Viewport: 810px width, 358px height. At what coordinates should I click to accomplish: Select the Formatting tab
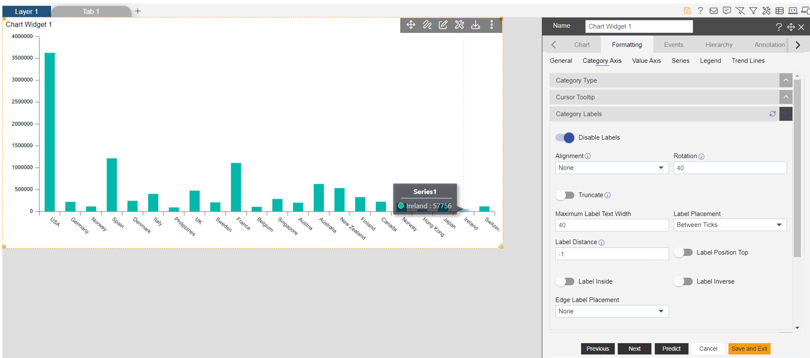pos(627,45)
